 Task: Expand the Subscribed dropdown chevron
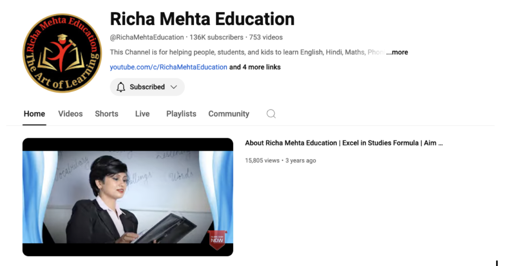point(174,87)
